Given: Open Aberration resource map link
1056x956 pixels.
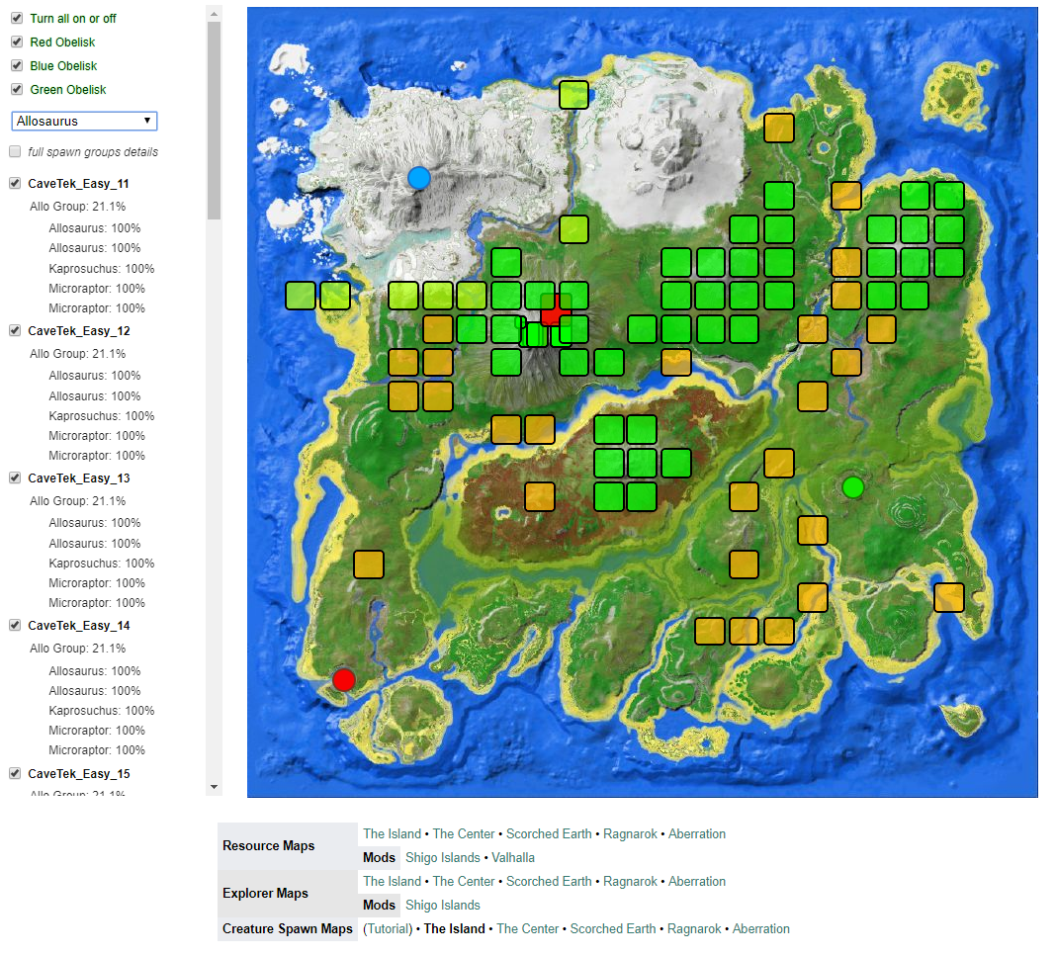Looking at the screenshot, I should click(697, 834).
